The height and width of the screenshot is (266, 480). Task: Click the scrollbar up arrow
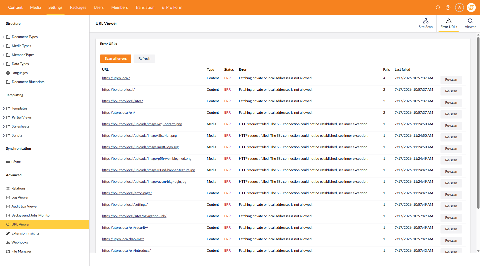click(x=478, y=35)
